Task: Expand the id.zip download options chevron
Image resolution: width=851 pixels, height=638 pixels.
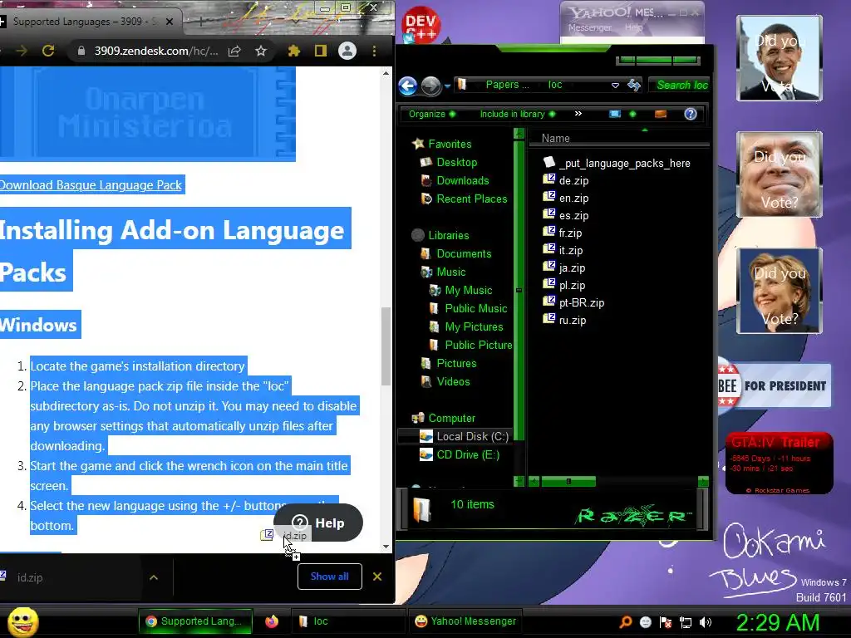Action: (x=154, y=578)
